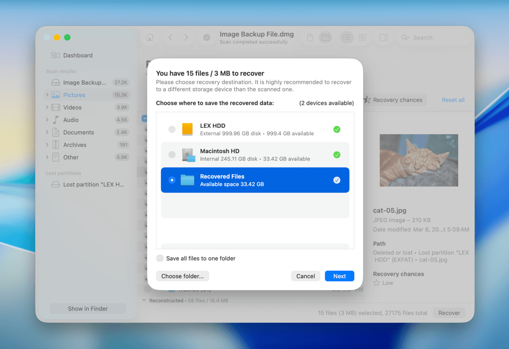Expand the Documents category

coord(46,132)
